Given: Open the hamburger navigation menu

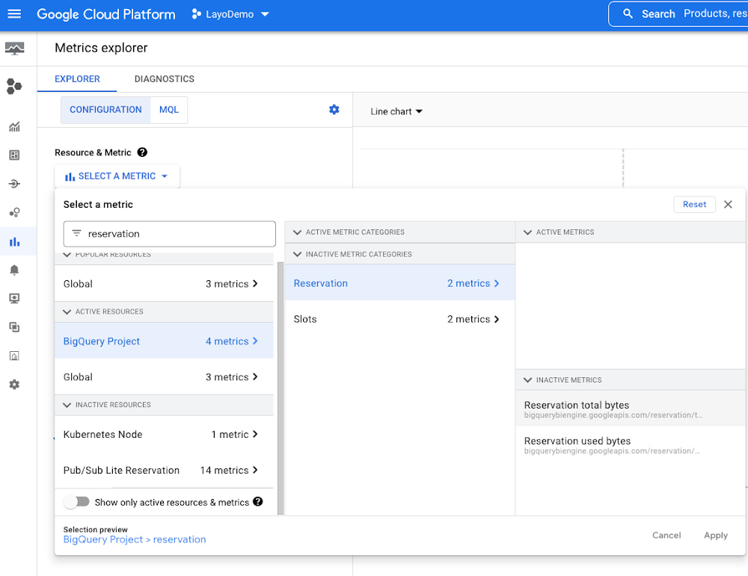Looking at the screenshot, I should point(14,13).
